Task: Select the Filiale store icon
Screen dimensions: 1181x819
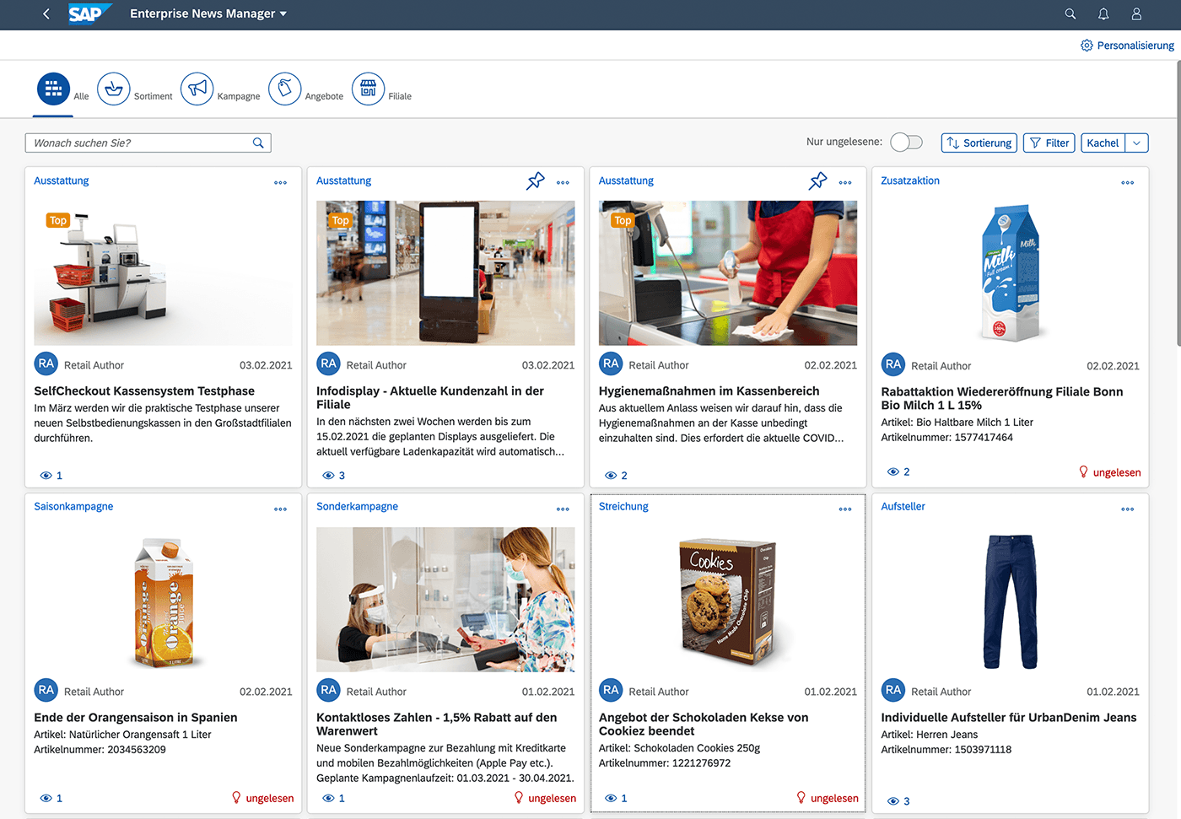Action: click(368, 88)
